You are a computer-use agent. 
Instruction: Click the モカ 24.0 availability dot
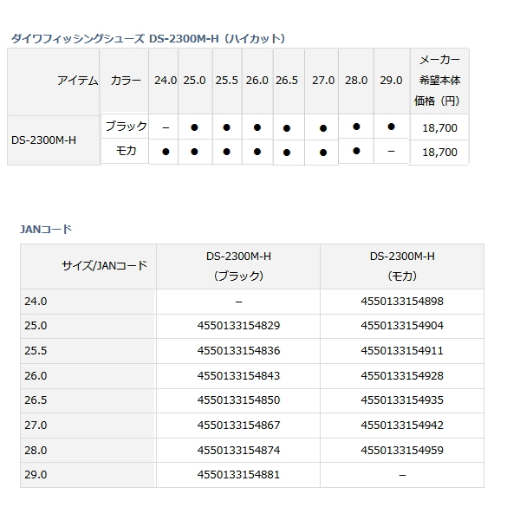point(166,152)
